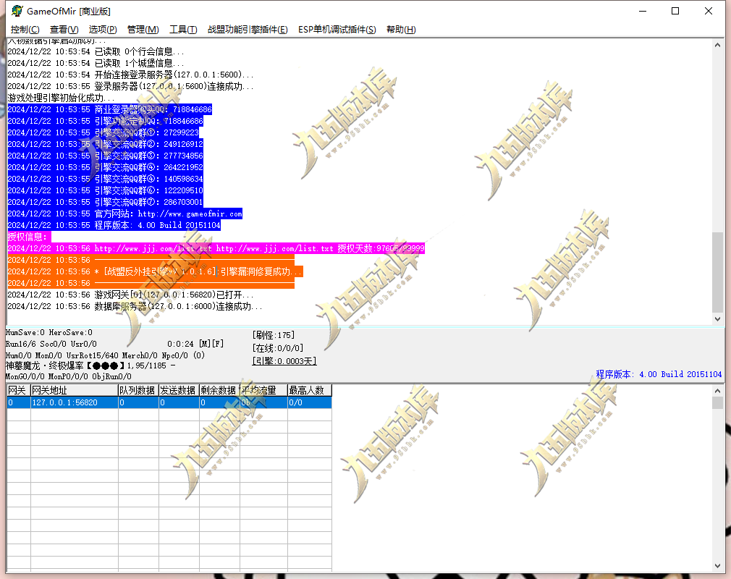
Task: Close the GameOfMir window
Action: [x=708, y=11]
